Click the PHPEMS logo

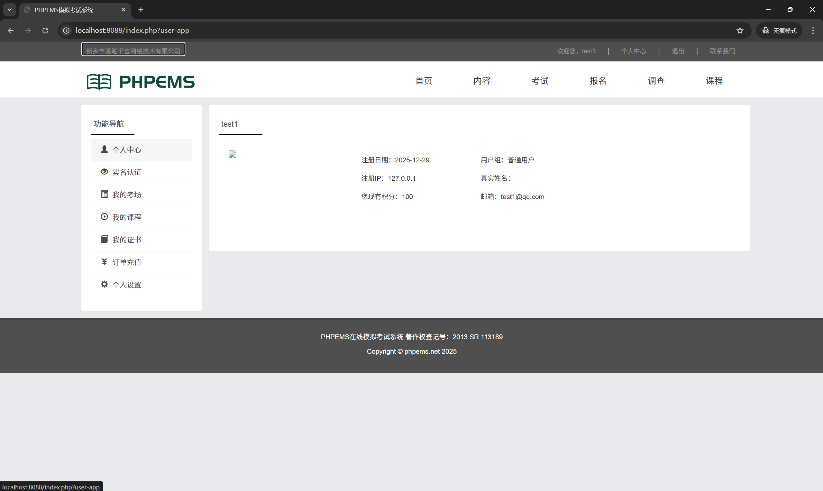(x=141, y=82)
